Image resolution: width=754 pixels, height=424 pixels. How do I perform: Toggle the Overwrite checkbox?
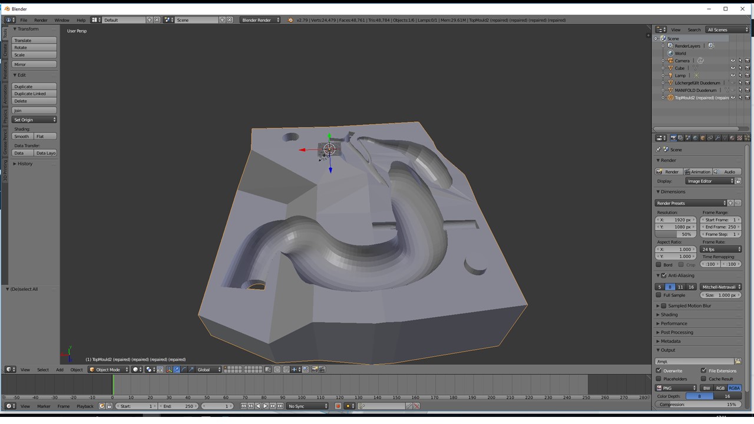659,370
